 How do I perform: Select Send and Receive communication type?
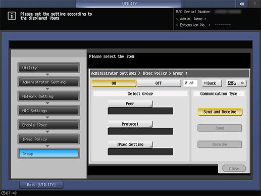click(x=220, y=112)
